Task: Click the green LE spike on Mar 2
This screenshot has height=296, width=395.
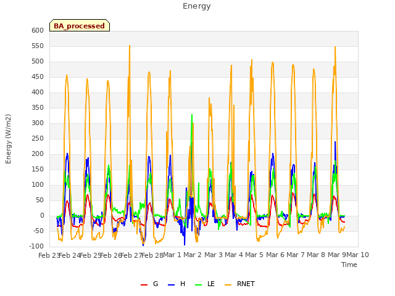Action: tap(192, 115)
